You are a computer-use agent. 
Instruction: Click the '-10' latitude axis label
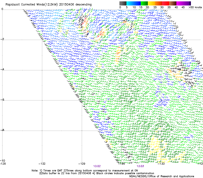pos(2,160)
